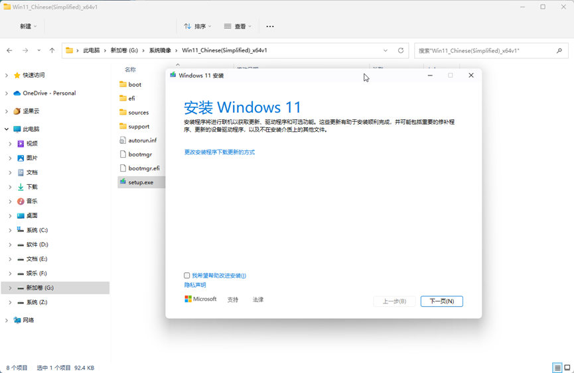Viewport: 574px width, 373px height.
Task: Click the 下一页(N) button
Action: 441,301
